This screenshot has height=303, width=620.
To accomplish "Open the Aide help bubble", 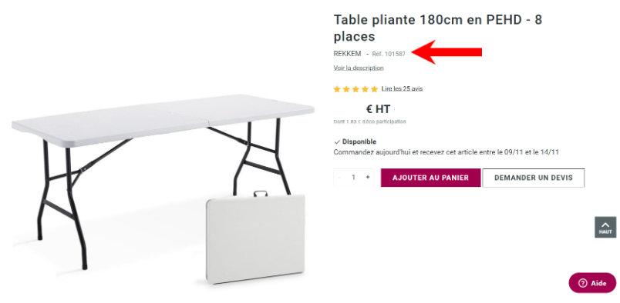I will [592, 283].
